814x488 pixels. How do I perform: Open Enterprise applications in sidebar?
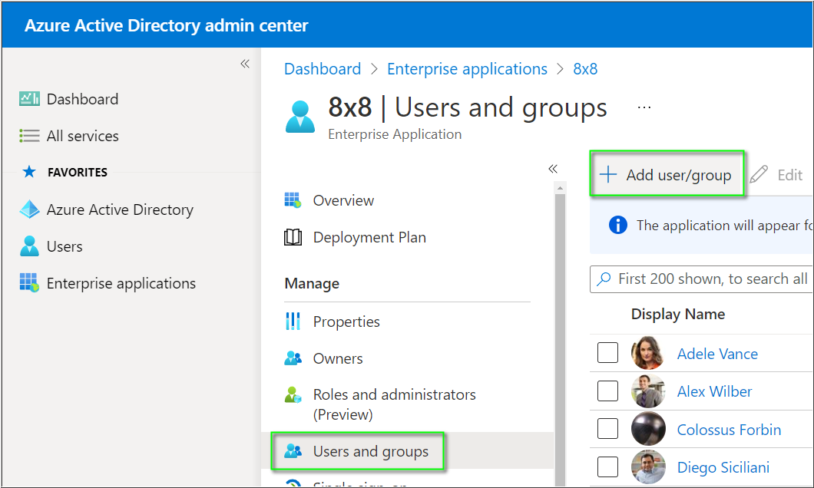[x=121, y=283]
